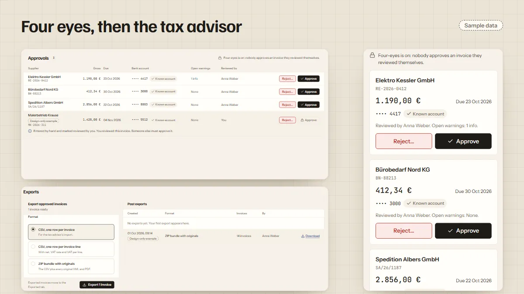Click 'Design-only example' tag in Past exports

143,239
